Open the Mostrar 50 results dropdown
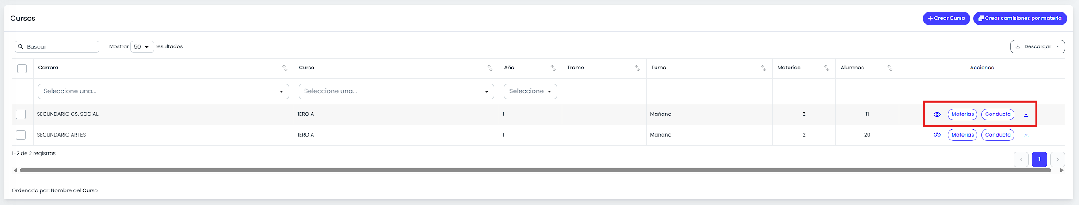This screenshot has height=205, width=1079. click(x=142, y=46)
